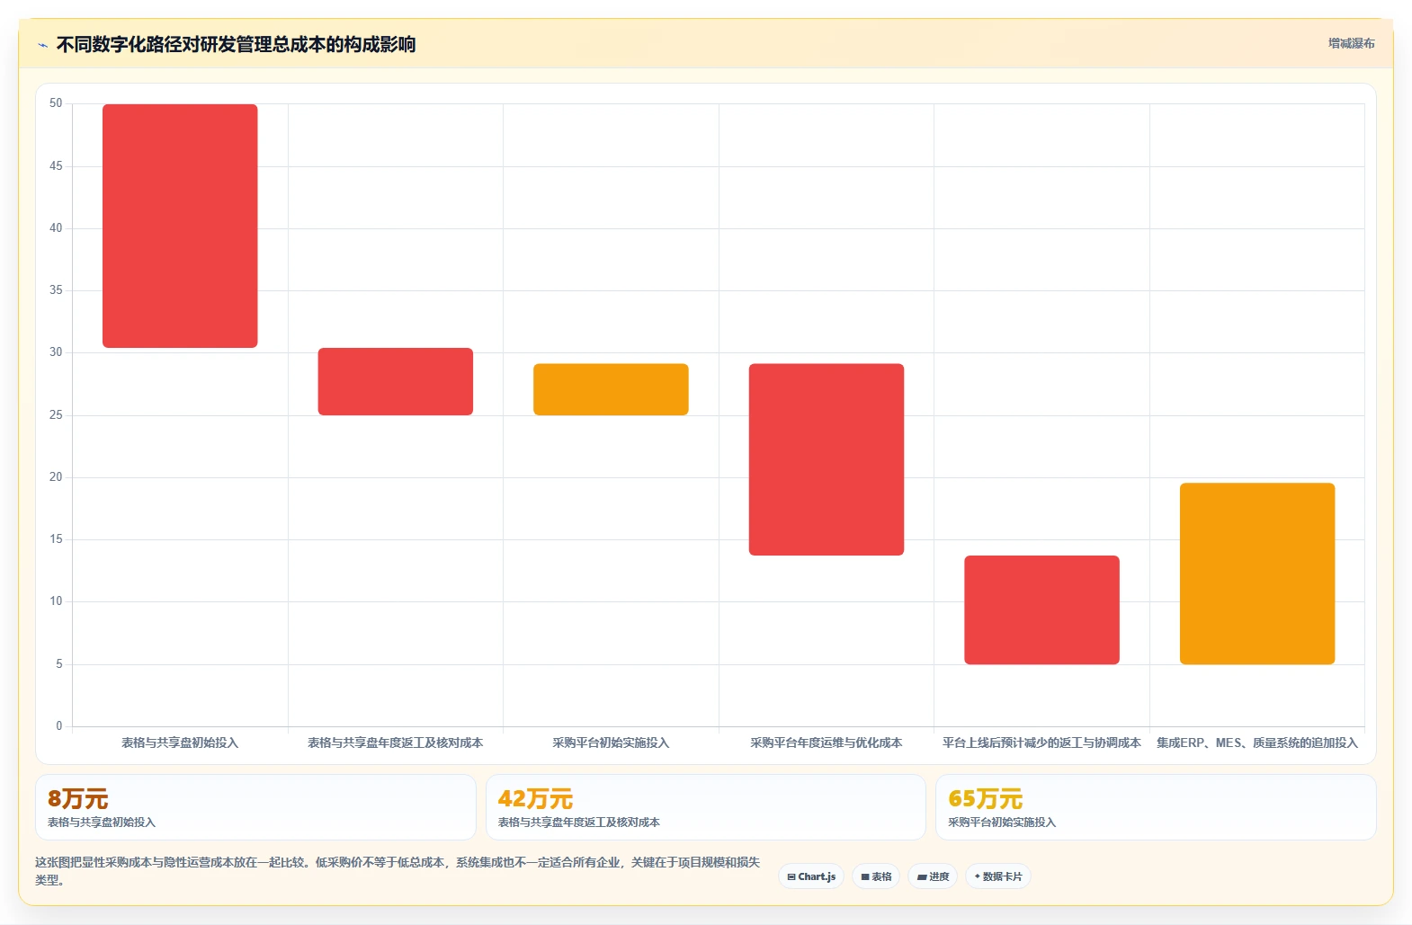The width and height of the screenshot is (1412, 925).
Task: Select the red bar for 平台上线后预计减少的返工与协调成本
Action: coord(1041,610)
